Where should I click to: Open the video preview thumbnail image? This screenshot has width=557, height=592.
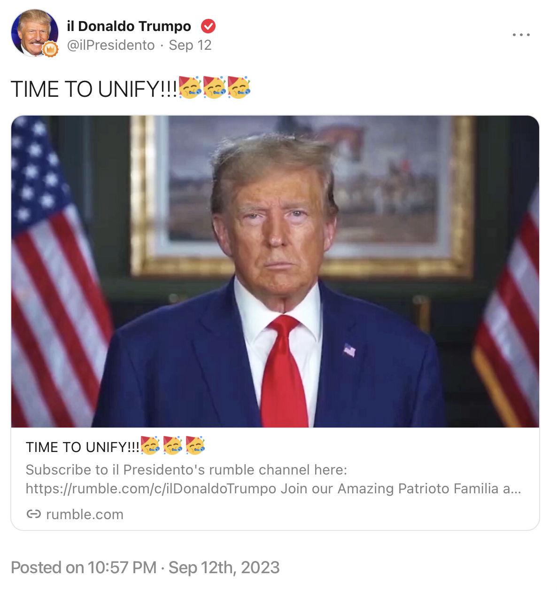tap(275, 272)
